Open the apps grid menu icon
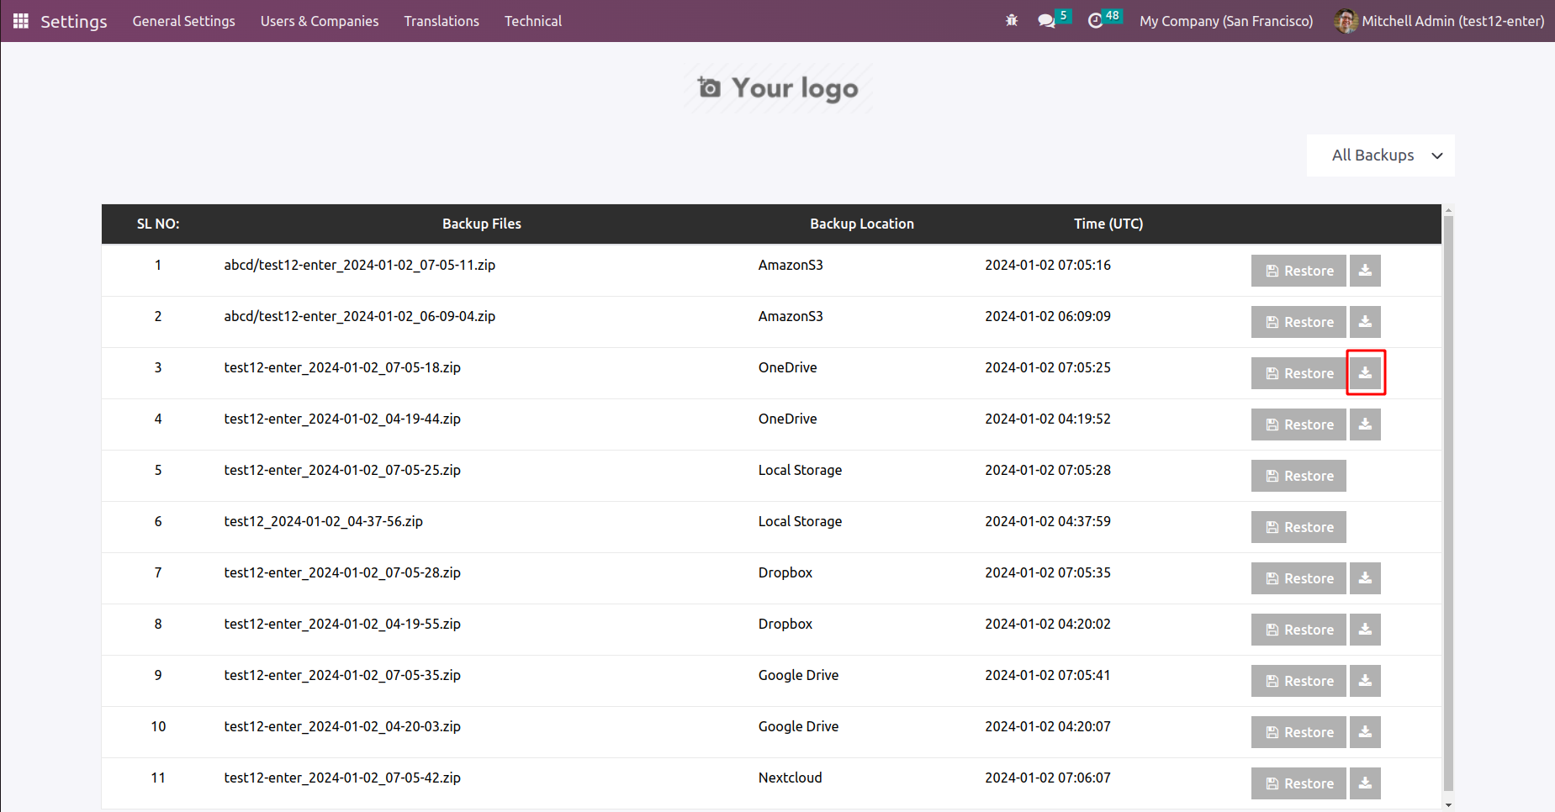This screenshot has height=812, width=1555. pyautogui.click(x=21, y=21)
